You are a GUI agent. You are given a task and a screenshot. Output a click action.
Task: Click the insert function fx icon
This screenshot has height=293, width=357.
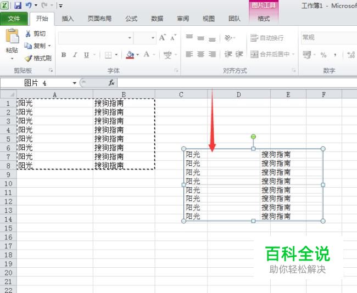pyautogui.click(x=111, y=83)
